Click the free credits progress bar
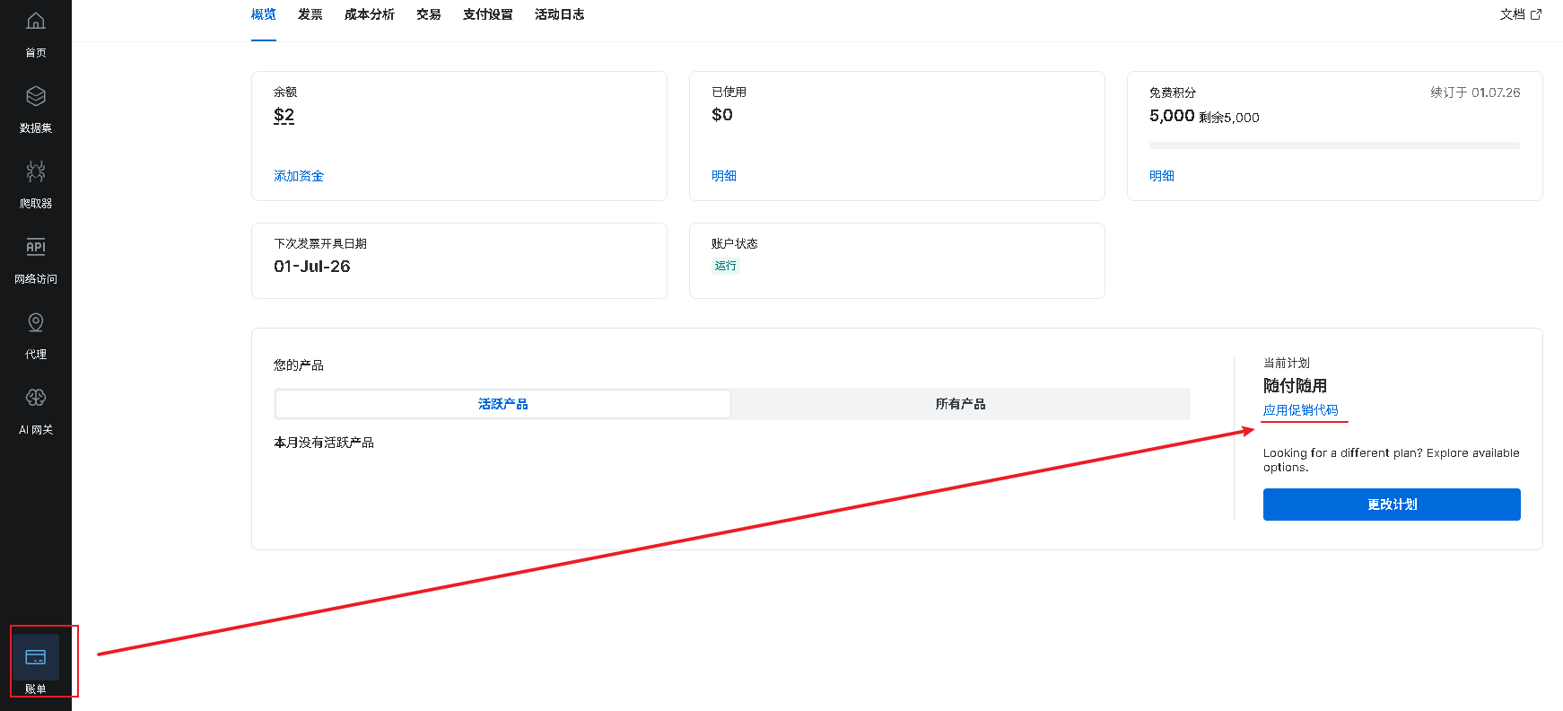This screenshot has height=711, width=1563. coord(1335,145)
